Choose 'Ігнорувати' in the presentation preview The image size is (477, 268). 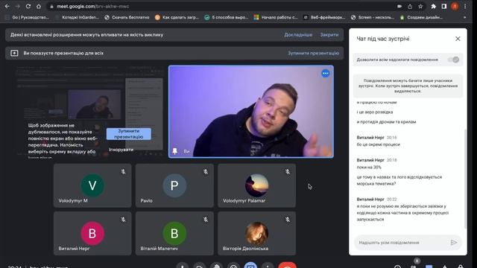pos(121,150)
